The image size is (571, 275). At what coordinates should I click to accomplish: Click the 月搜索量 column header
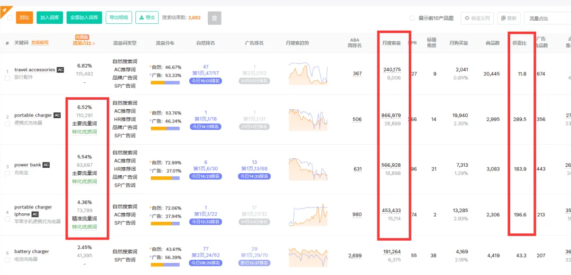[x=391, y=43]
